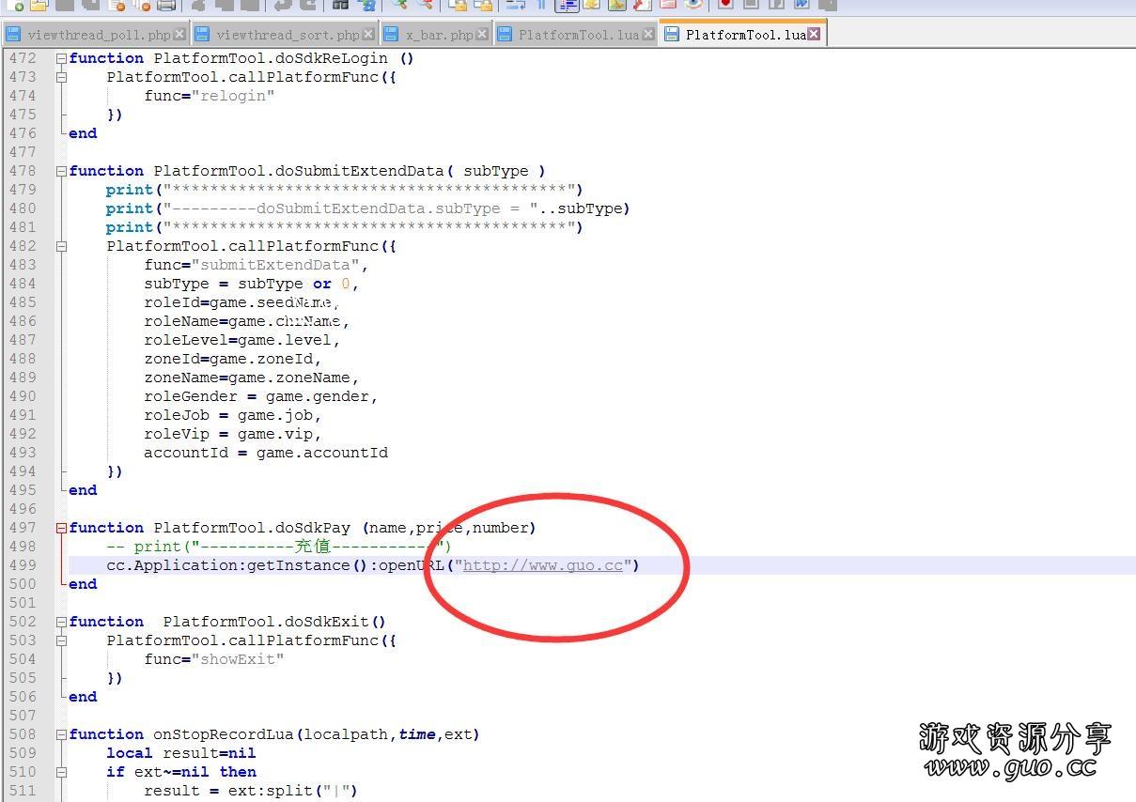This screenshot has width=1136, height=802.
Task: Toggle the highlighted Word Wrap toolbar button
Action: point(567,5)
